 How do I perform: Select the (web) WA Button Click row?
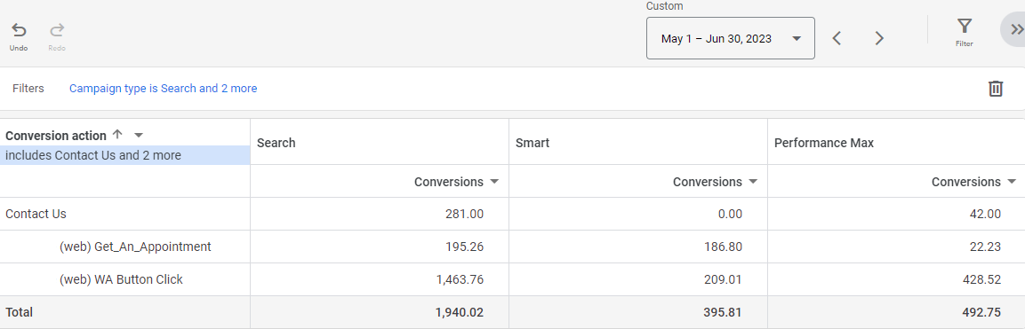tap(121, 279)
